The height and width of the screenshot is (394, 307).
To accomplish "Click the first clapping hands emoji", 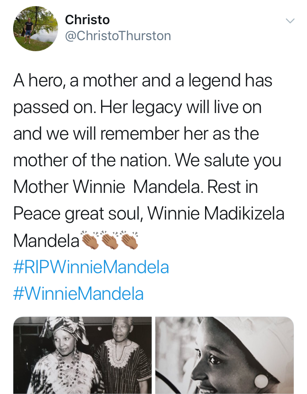I will [91, 240].
